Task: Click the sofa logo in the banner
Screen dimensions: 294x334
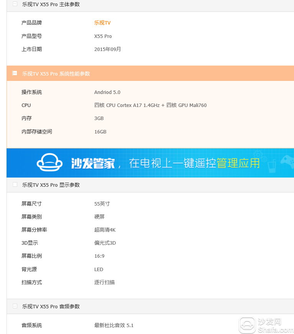Action: pyautogui.click(x=49, y=162)
